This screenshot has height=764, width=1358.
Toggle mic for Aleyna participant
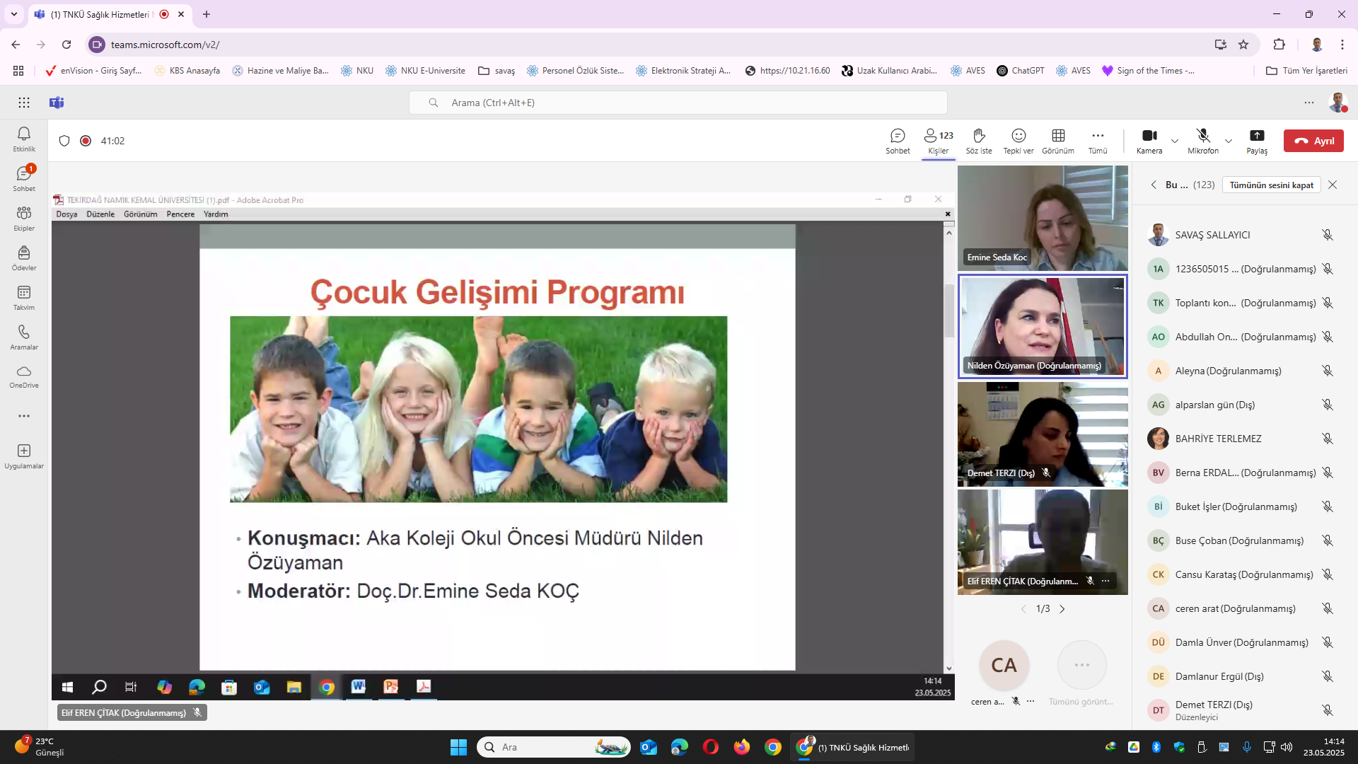point(1328,371)
